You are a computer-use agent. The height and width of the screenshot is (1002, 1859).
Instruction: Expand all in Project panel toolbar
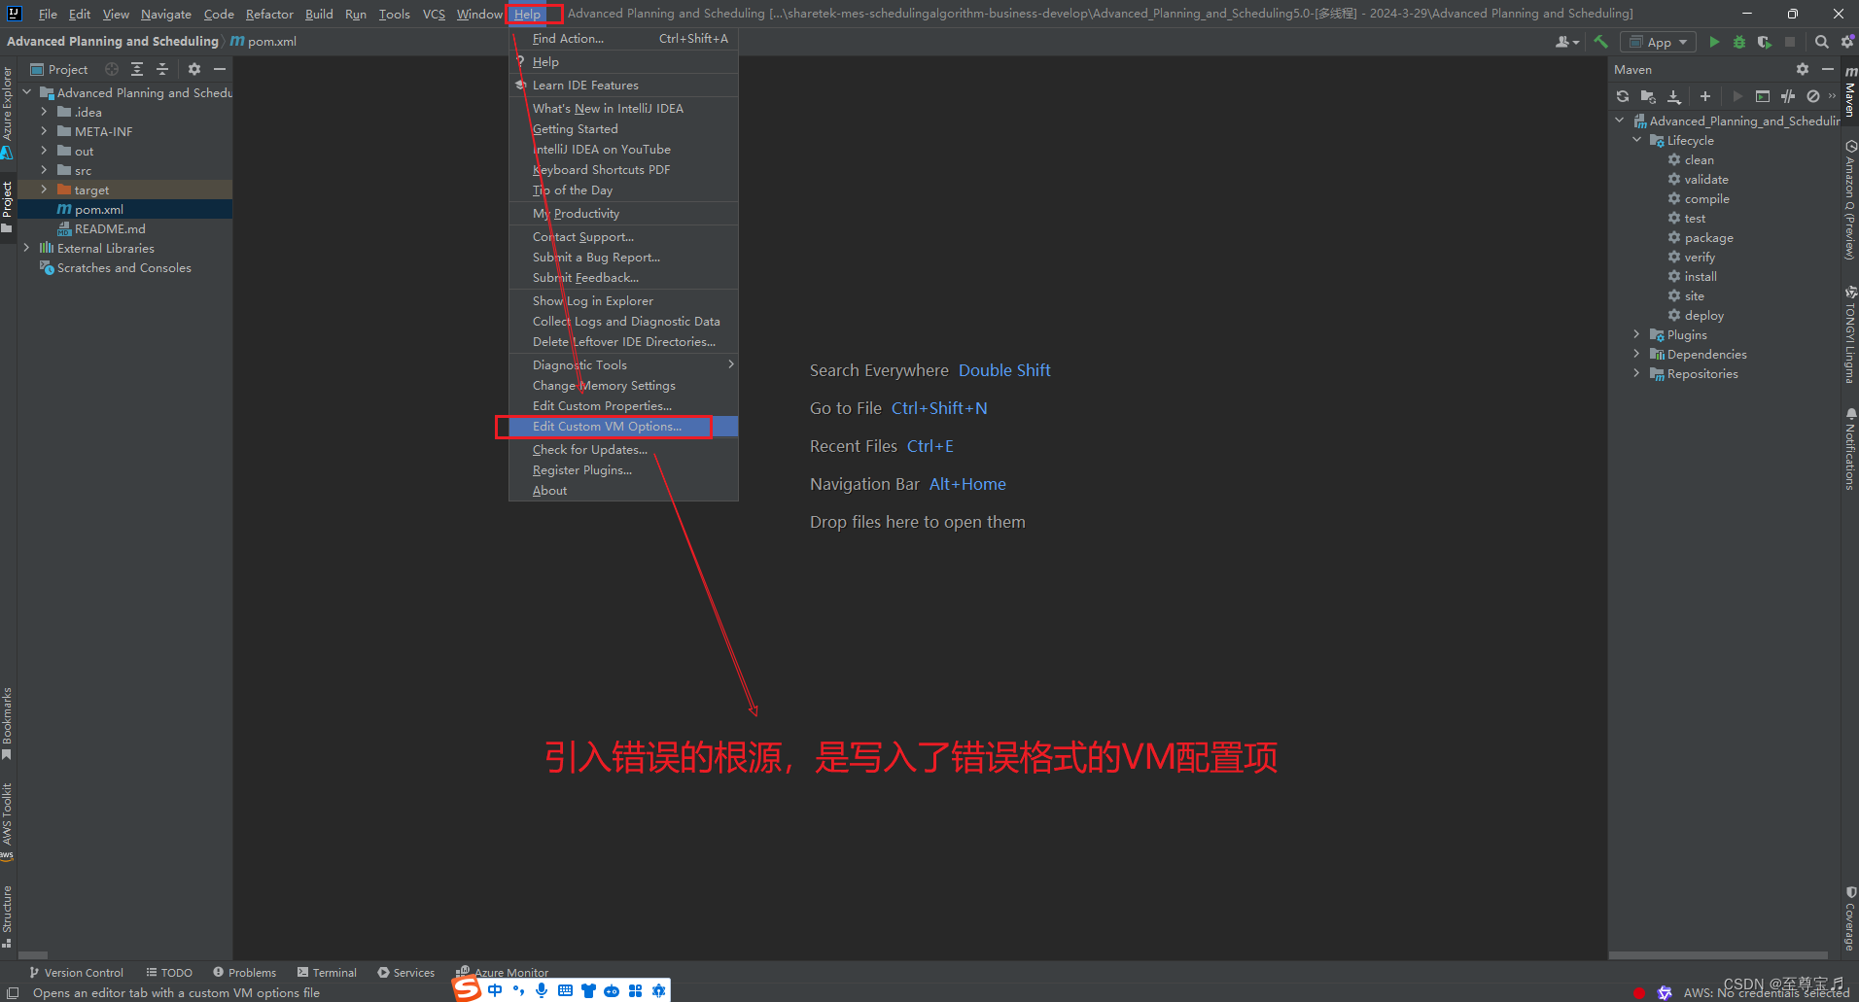137,69
